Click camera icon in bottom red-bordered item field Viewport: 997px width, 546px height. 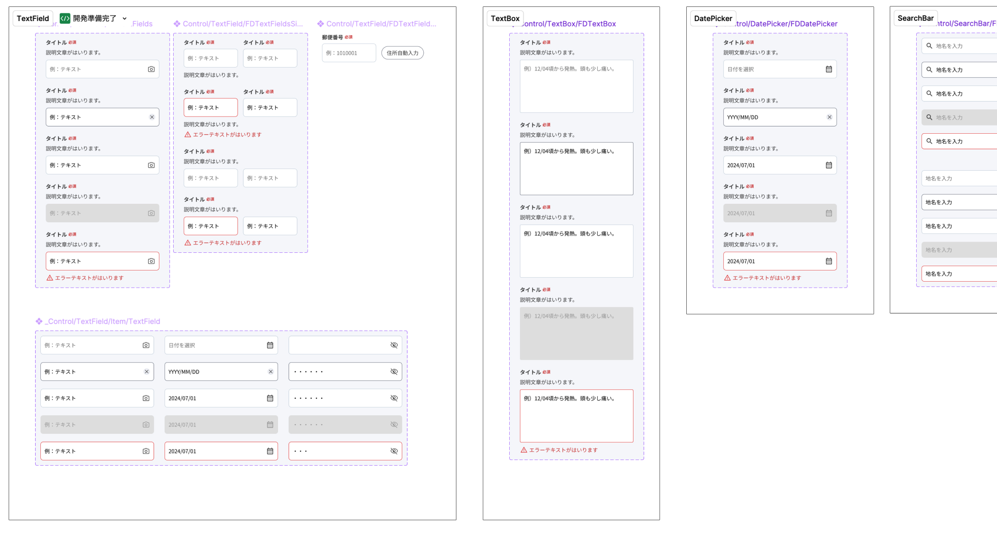coord(146,451)
